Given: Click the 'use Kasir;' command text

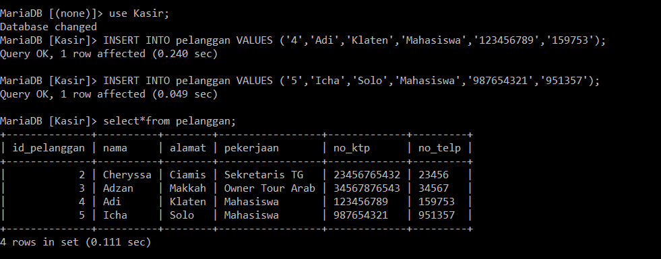Looking at the screenshot, I should (139, 13).
